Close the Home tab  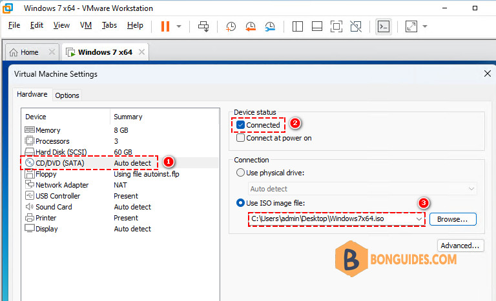(x=52, y=52)
